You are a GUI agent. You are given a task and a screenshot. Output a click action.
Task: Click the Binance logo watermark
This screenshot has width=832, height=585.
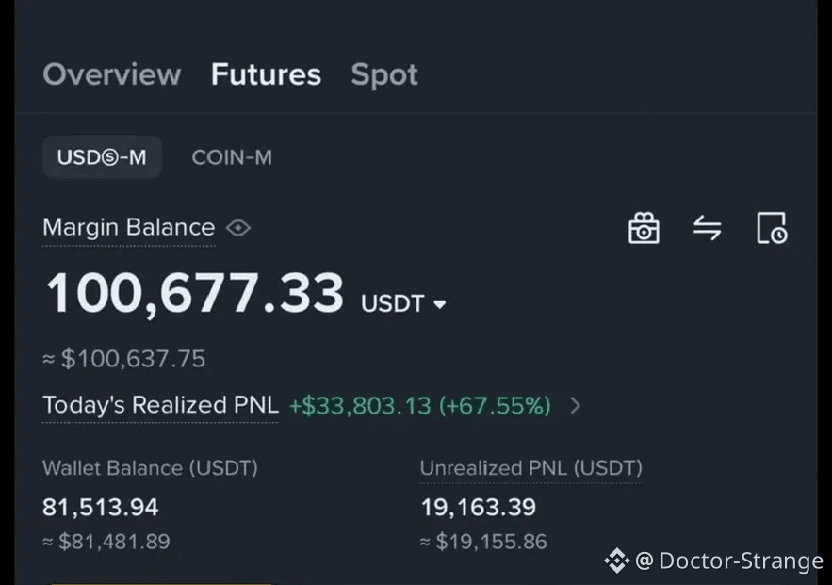pos(616,561)
